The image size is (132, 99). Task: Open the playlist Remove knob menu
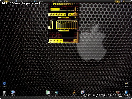(54, 41)
